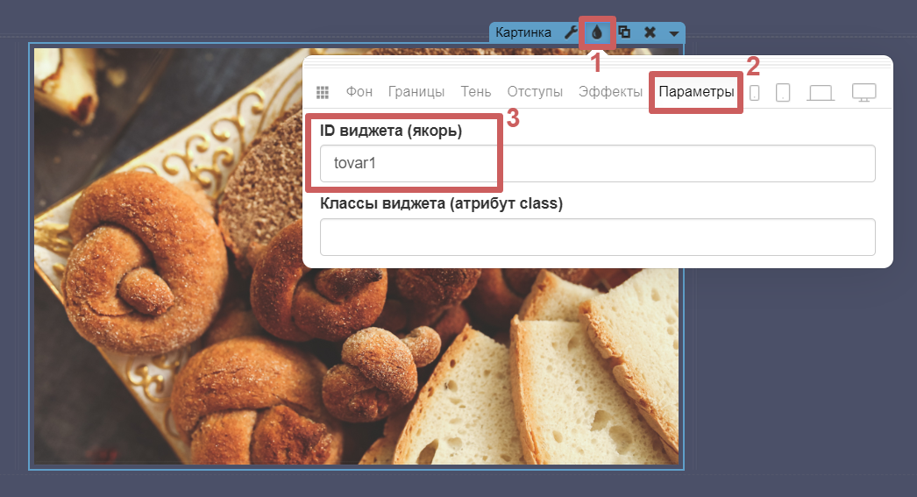
Task: Click the ID виджета (якорь) field
Action: click(597, 163)
